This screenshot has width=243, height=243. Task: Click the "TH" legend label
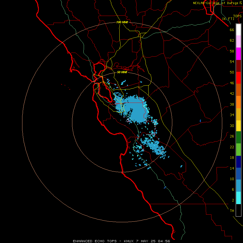(232, 211)
